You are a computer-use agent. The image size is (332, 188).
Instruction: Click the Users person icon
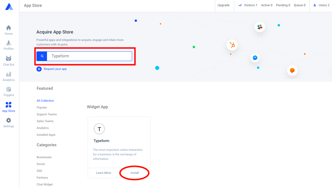(315, 5)
